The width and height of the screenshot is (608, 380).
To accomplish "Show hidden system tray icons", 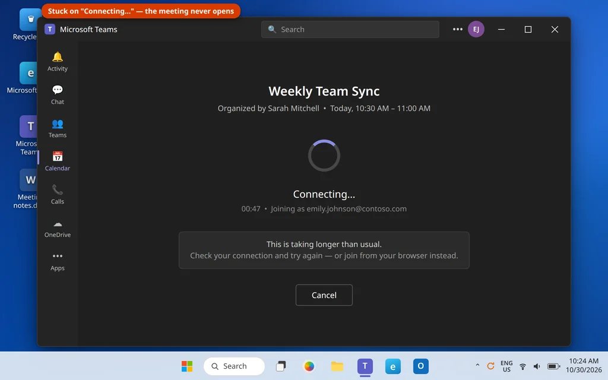I will pyautogui.click(x=477, y=366).
